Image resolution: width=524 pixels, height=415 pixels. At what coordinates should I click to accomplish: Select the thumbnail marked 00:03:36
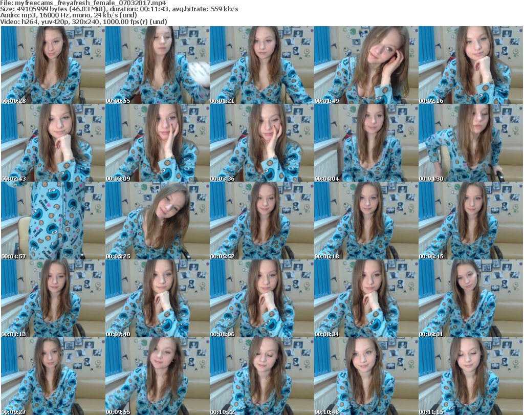[261, 143]
